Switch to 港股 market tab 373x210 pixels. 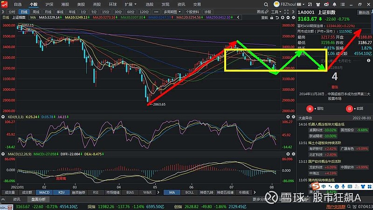point(65,4)
